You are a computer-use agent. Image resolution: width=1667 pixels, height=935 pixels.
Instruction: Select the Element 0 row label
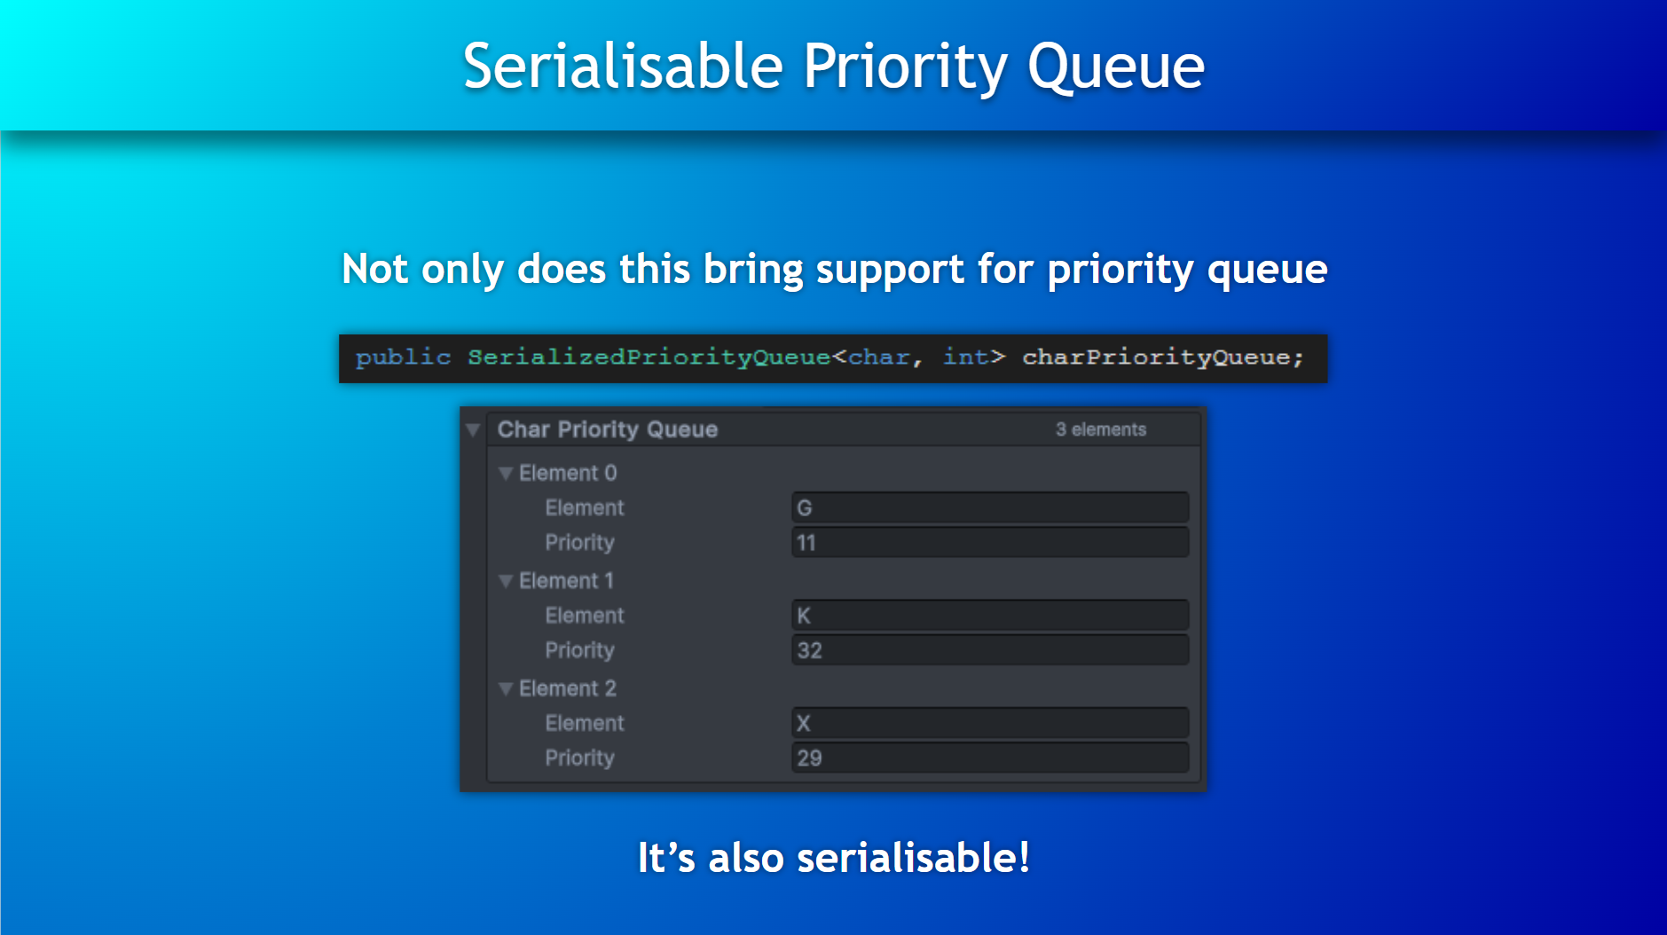tap(568, 473)
